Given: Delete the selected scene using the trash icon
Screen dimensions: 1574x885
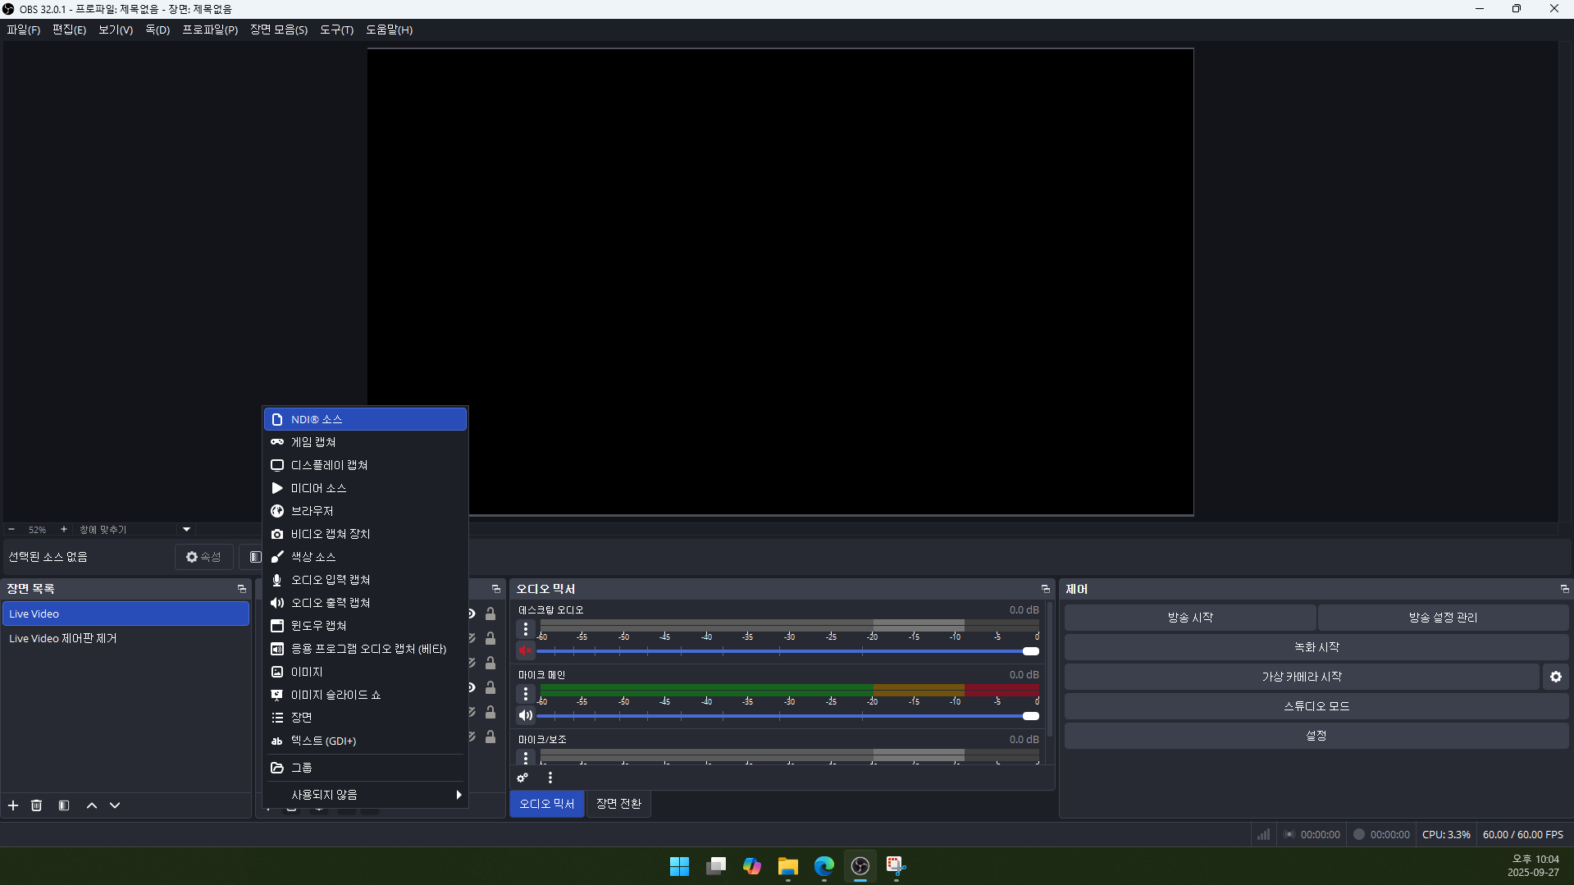Looking at the screenshot, I should click(x=37, y=805).
